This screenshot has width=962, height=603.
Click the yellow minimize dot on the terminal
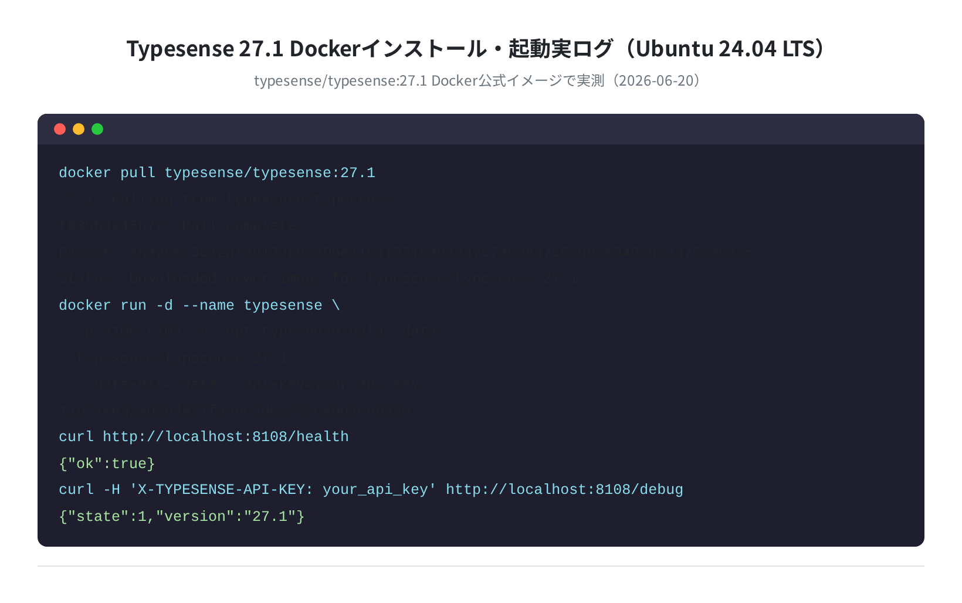pos(79,129)
